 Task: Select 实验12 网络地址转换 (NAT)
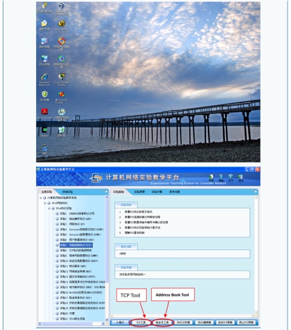(x=76, y=272)
